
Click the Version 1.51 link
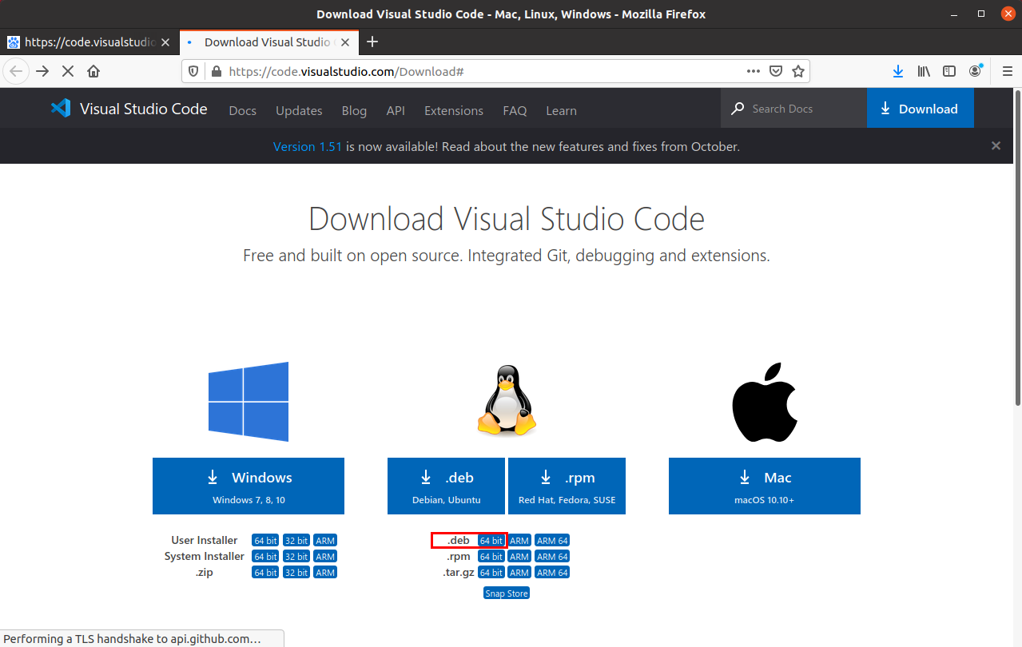308,146
